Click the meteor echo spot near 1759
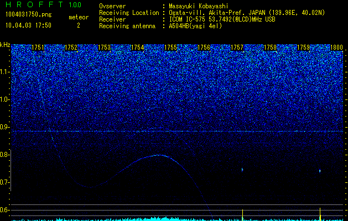This screenshot has height=221, width=348. click(320, 171)
